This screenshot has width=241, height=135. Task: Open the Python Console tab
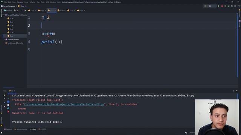pos(21,129)
